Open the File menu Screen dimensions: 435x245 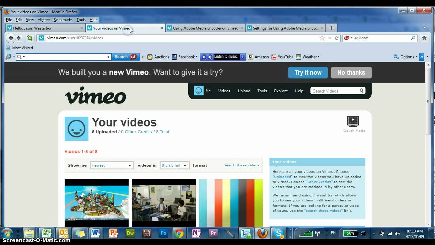click(9, 20)
